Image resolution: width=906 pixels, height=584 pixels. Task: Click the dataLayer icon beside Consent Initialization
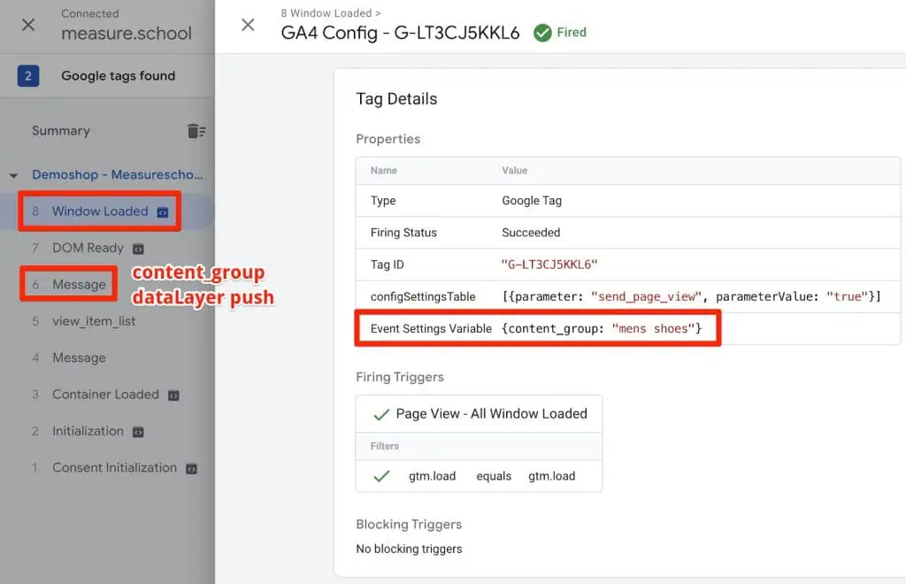[191, 468]
